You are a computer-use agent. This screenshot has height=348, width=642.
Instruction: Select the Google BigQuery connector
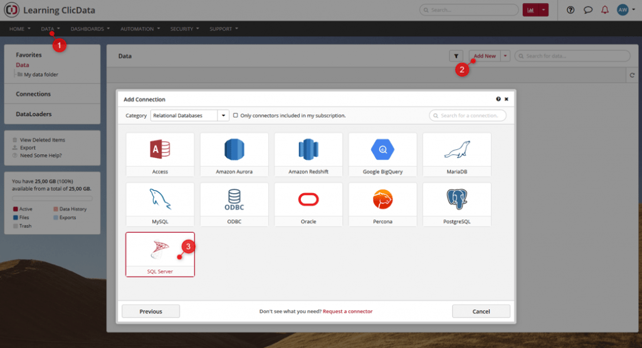(382, 154)
